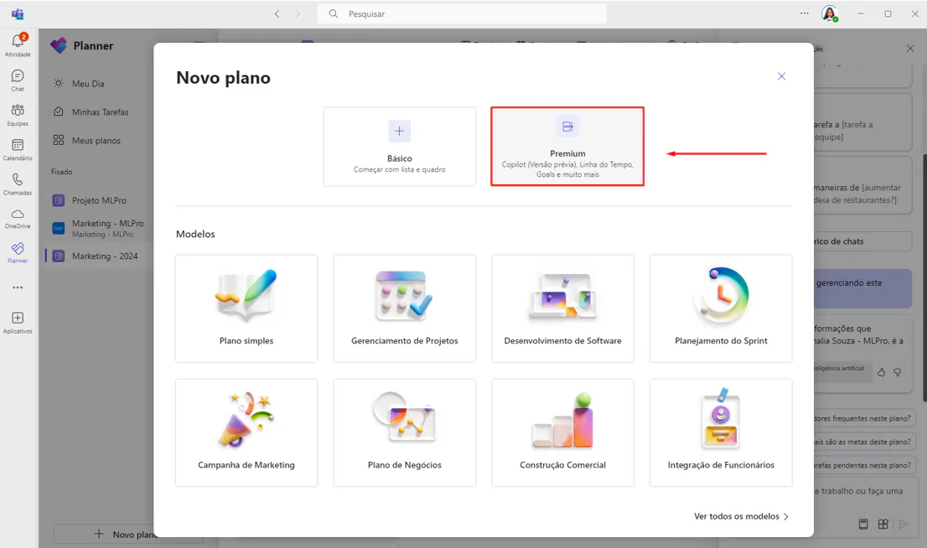927x548 pixels.
Task: Open OneDrive from the sidebar
Action: point(18,218)
